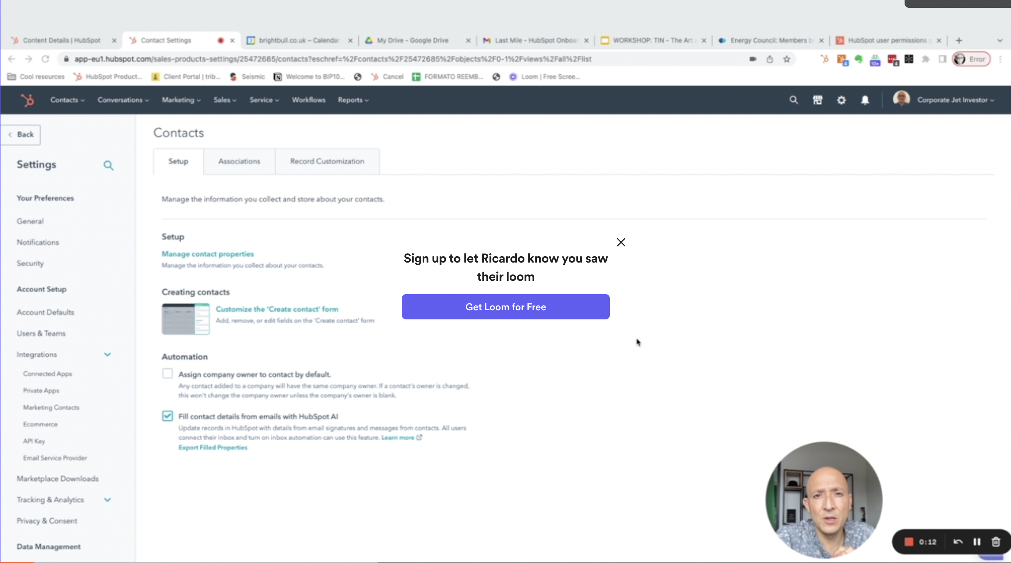Image resolution: width=1011 pixels, height=563 pixels.
Task: Expand the Reports navigation menu
Action: (x=353, y=100)
